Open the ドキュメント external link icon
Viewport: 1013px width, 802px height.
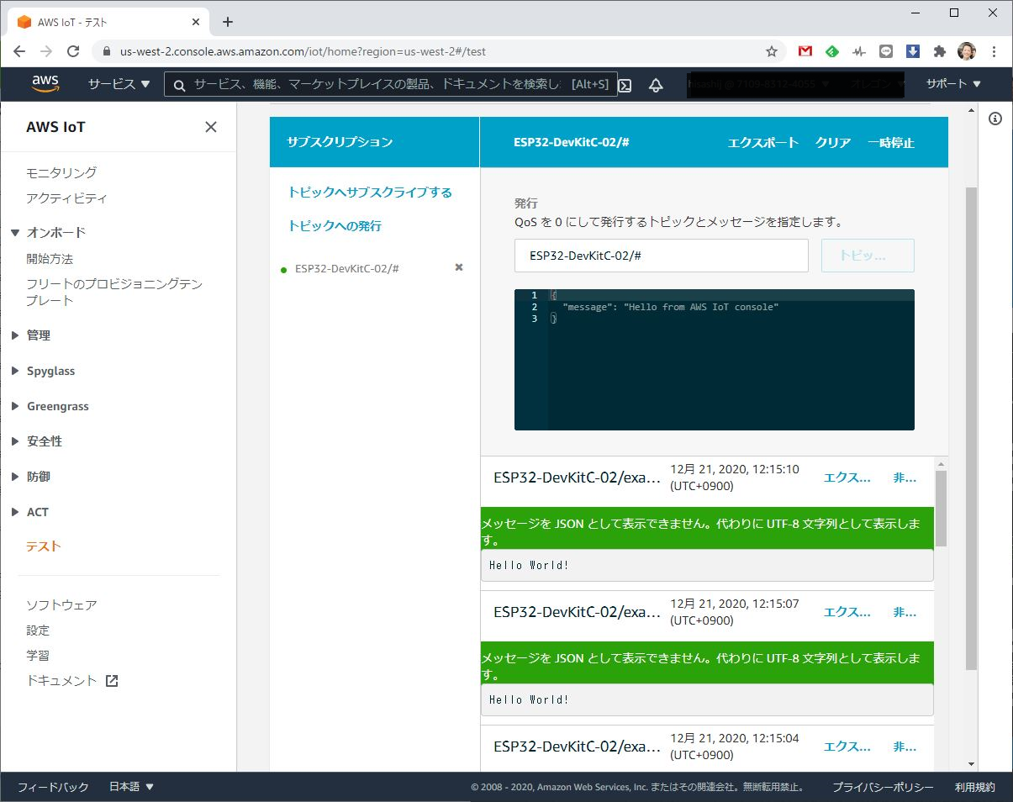(x=112, y=681)
